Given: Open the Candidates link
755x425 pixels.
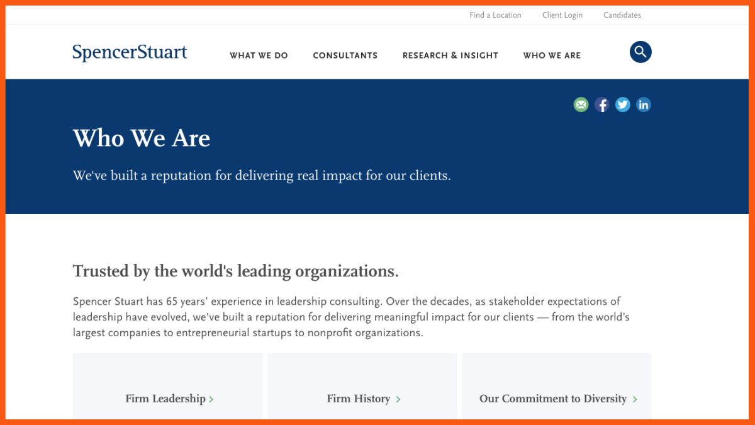Looking at the screenshot, I should [622, 15].
